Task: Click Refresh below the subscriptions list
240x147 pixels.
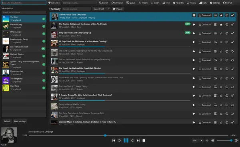Action: pos(7,121)
